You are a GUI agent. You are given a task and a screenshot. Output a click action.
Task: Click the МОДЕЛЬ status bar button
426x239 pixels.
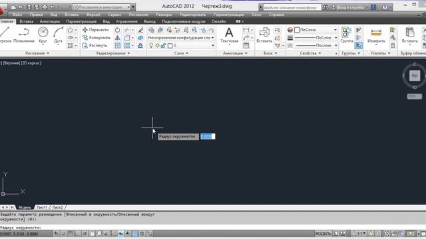323,233
